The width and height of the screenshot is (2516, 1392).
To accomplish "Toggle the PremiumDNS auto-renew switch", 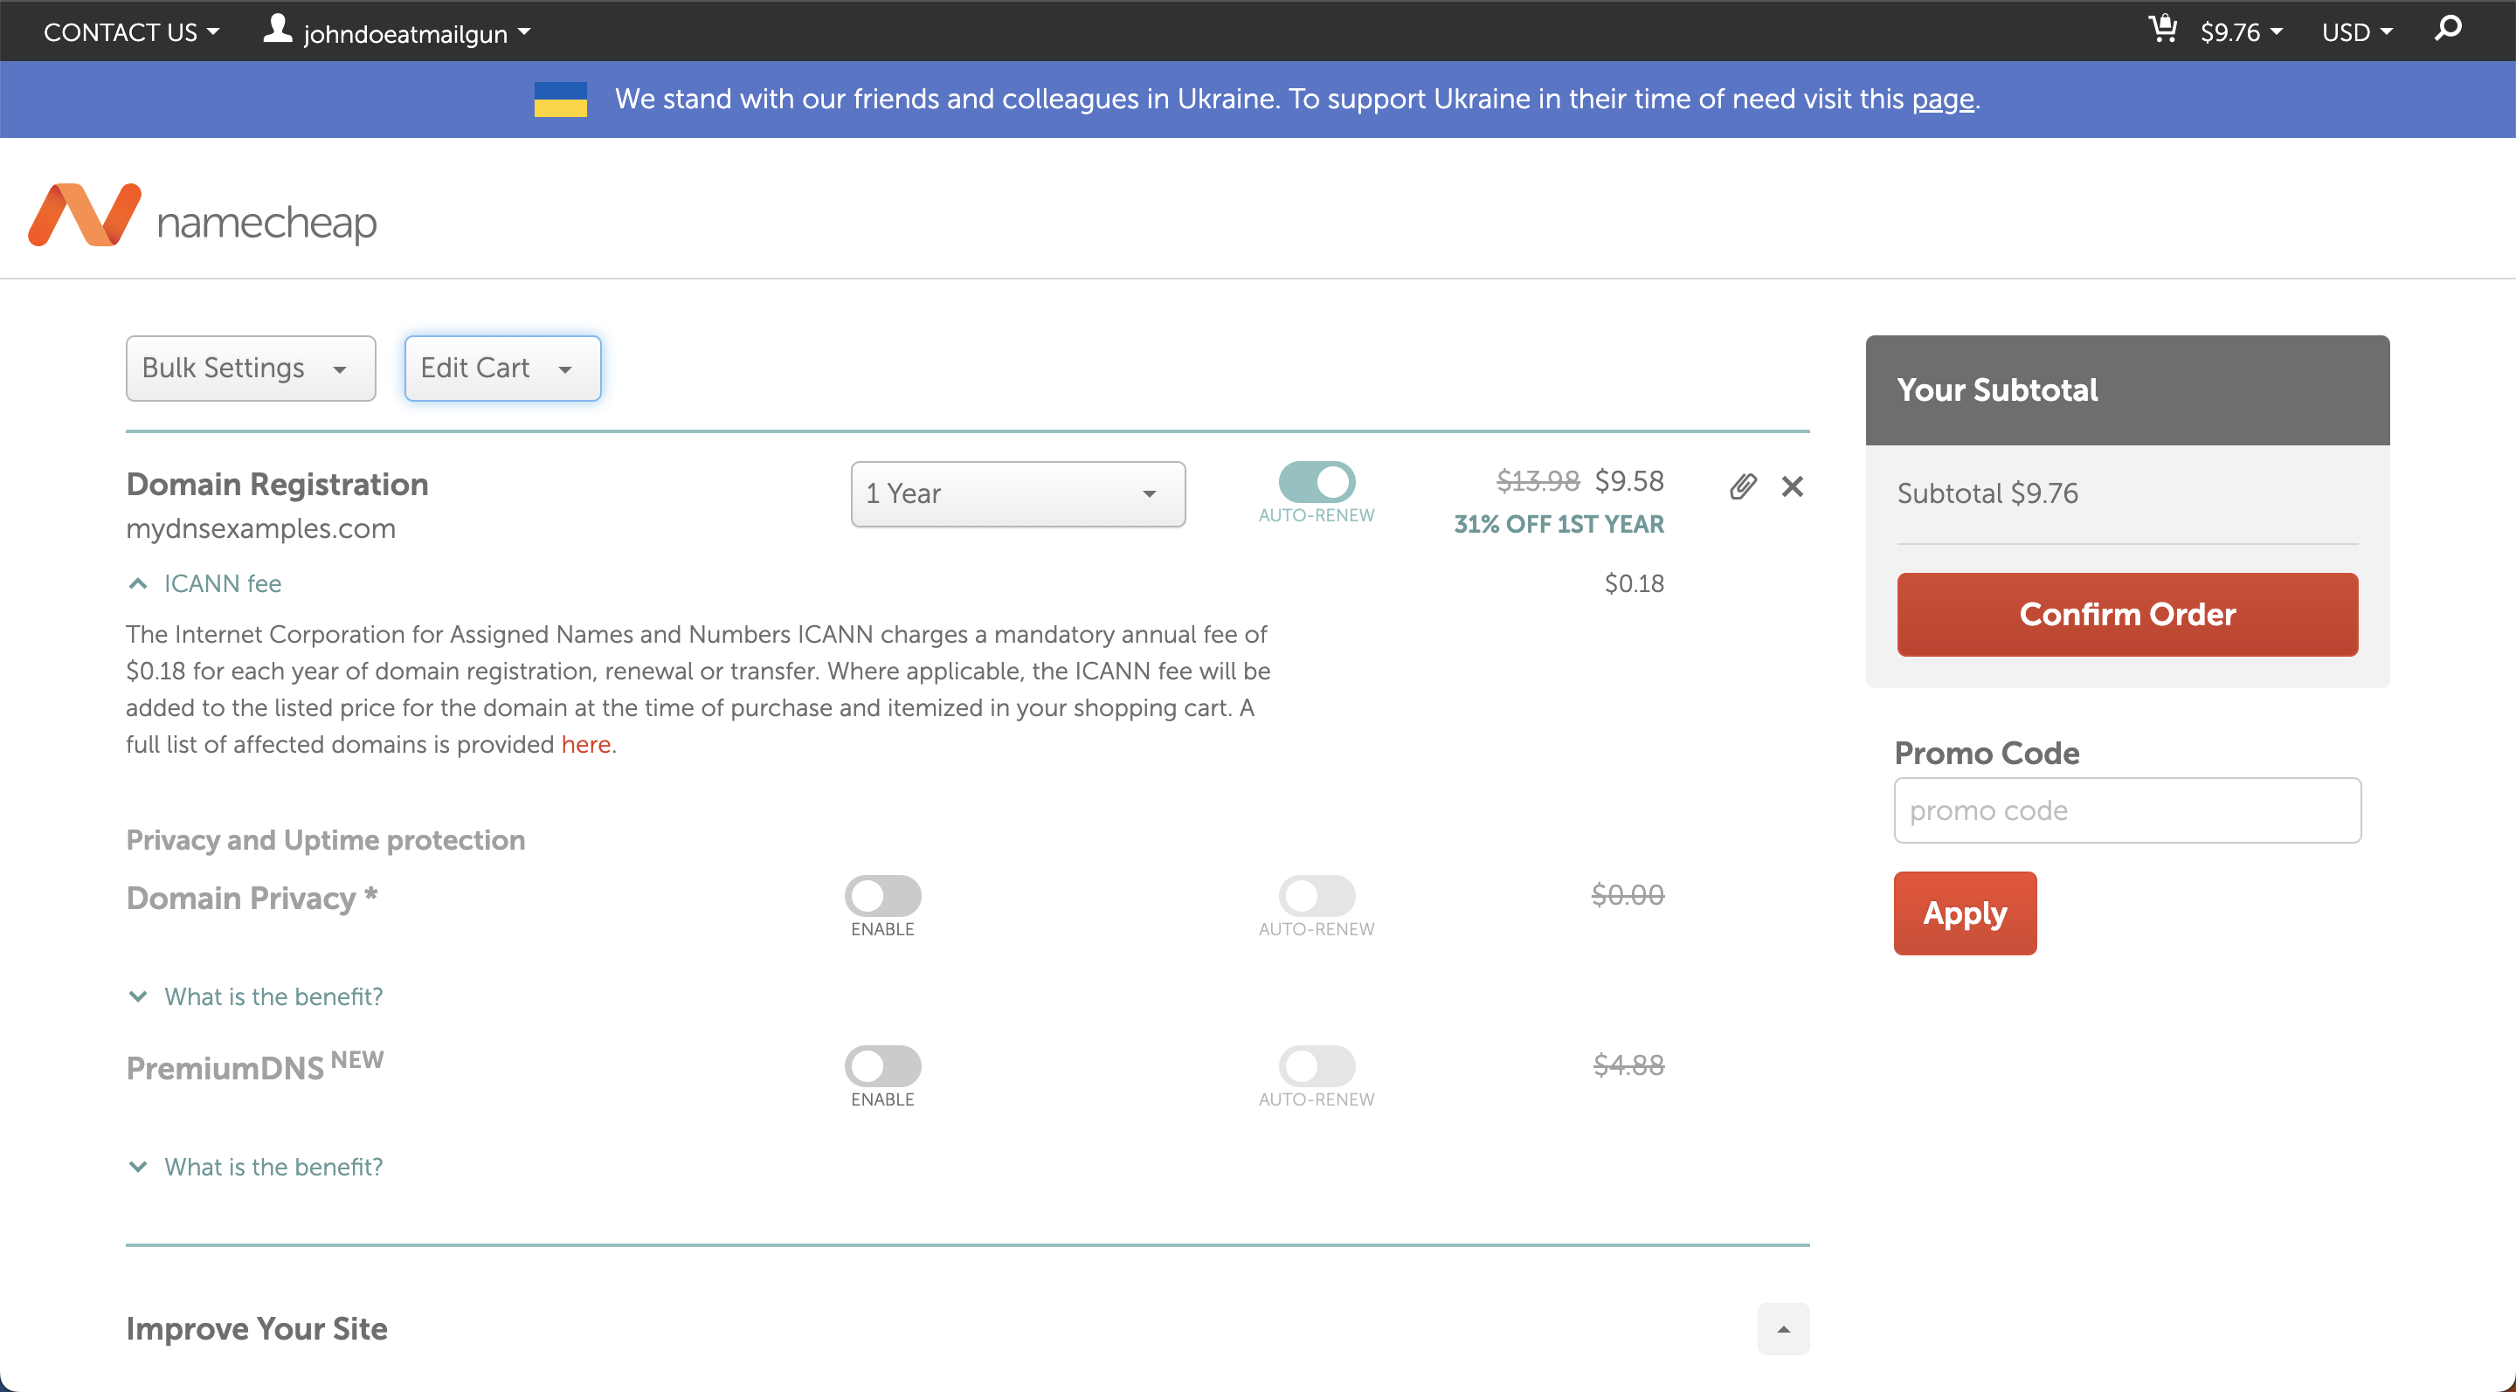I will tap(1317, 1066).
